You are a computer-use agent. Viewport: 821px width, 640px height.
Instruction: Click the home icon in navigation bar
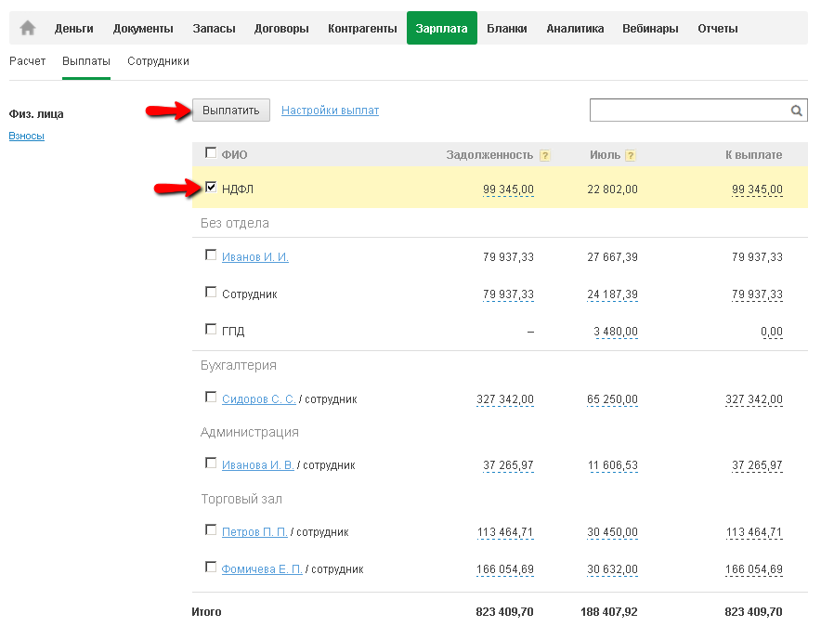point(28,28)
